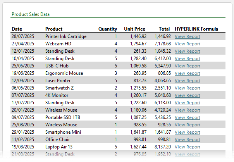The height and width of the screenshot is (162, 234).
Task: Select the Webcam HD product cell
Action: 58,44
